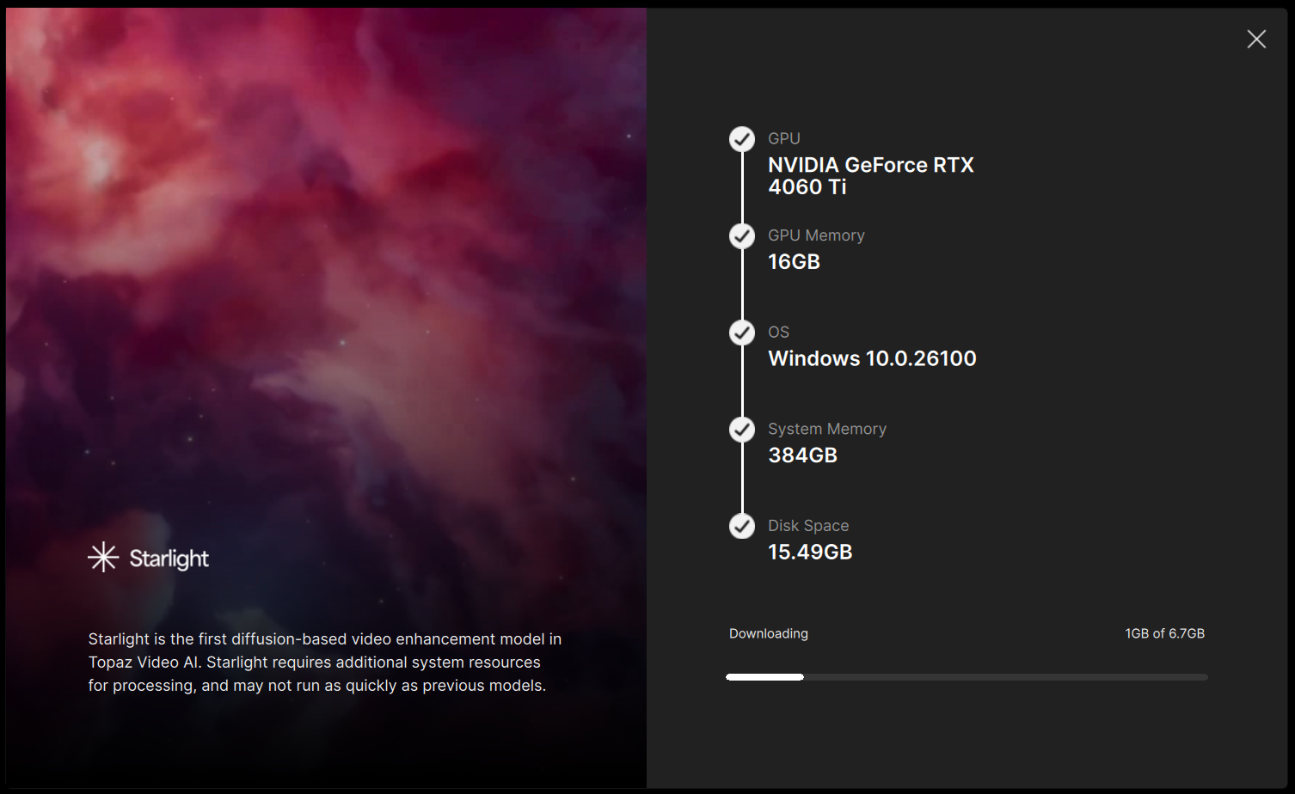1295x794 pixels.
Task: Click the Windows 10.0.26100 value
Action: pos(872,358)
